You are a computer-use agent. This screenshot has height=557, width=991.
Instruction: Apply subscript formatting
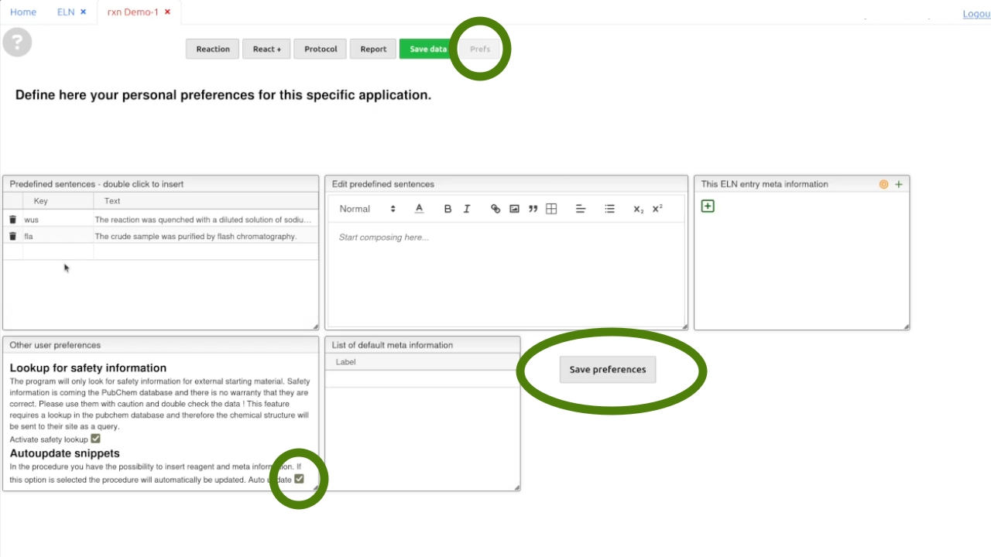(638, 209)
